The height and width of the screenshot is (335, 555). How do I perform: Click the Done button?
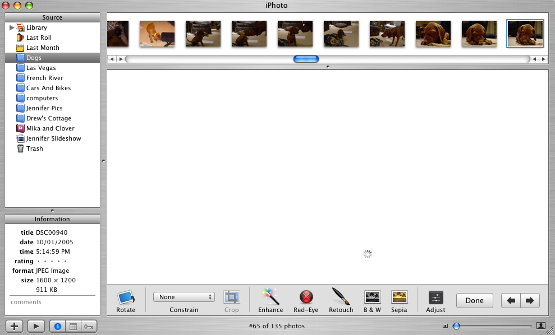click(x=474, y=301)
